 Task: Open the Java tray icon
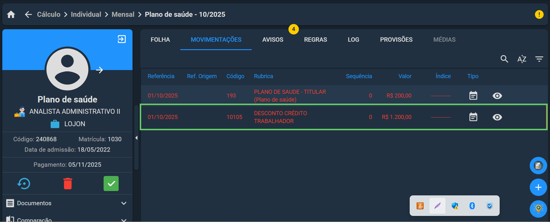(420, 206)
